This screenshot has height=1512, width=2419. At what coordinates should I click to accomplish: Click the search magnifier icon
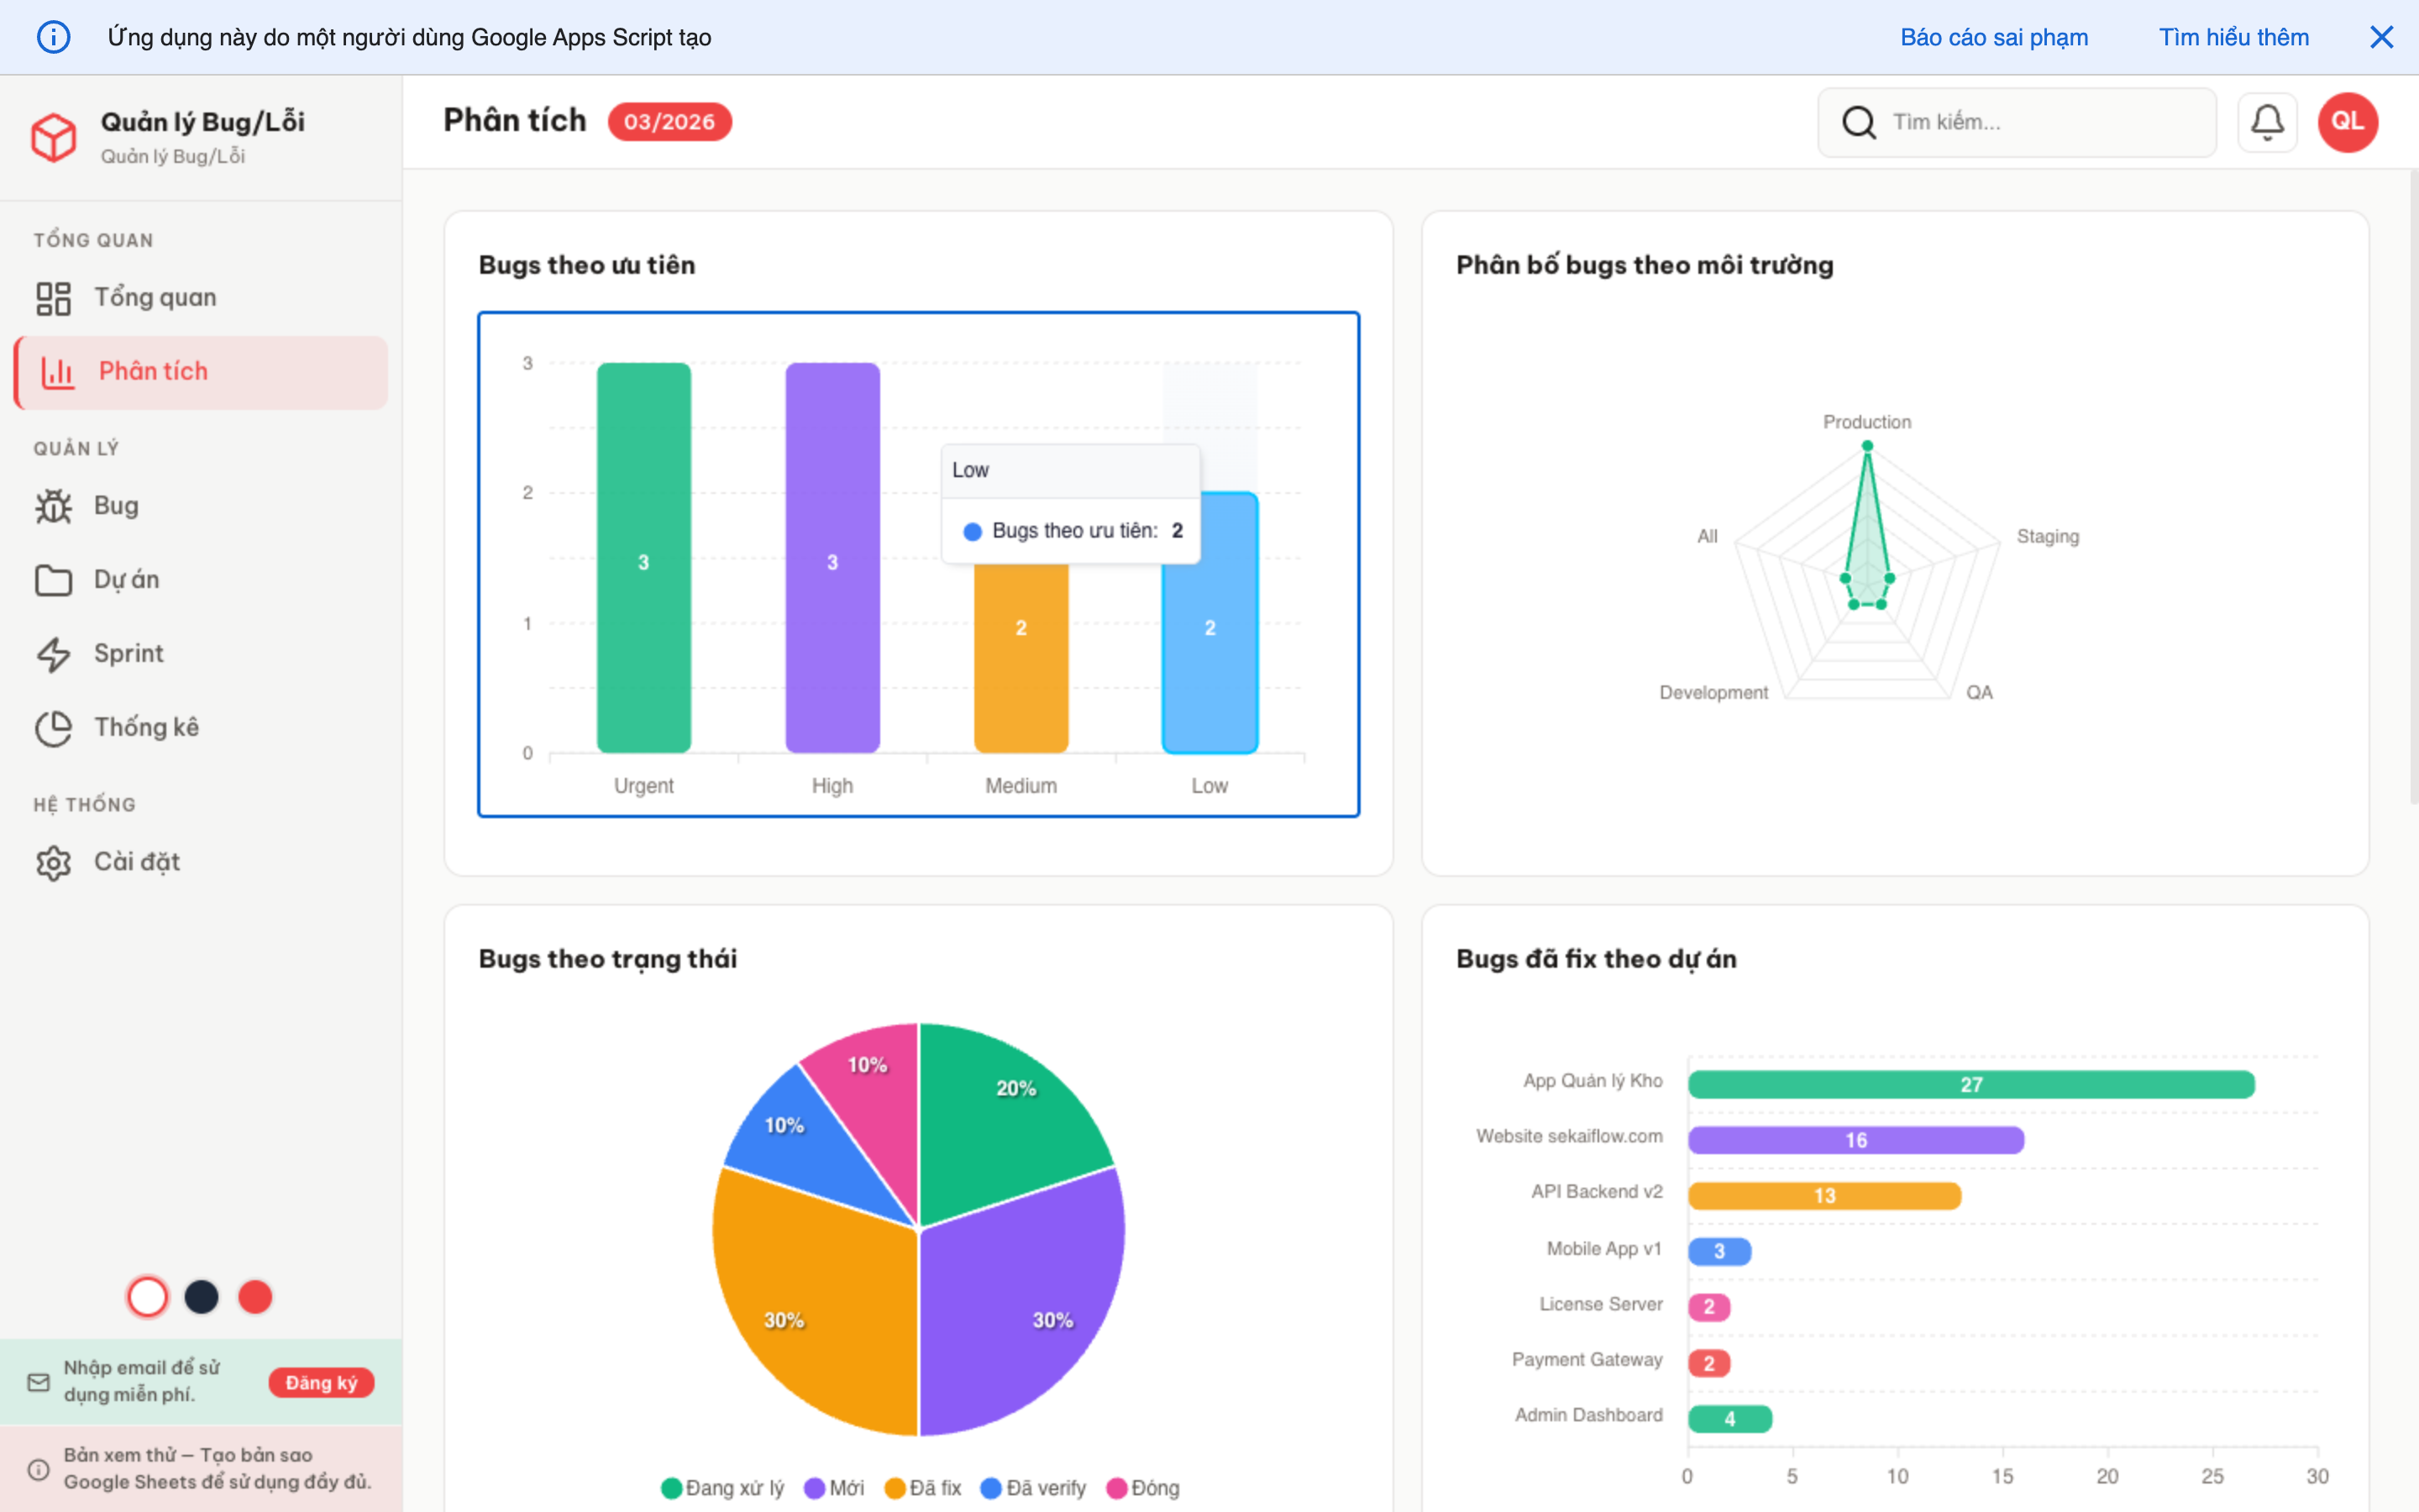[x=1860, y=121]
